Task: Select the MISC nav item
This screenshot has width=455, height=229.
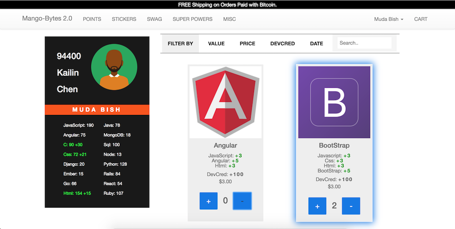Action: (229, 19)
